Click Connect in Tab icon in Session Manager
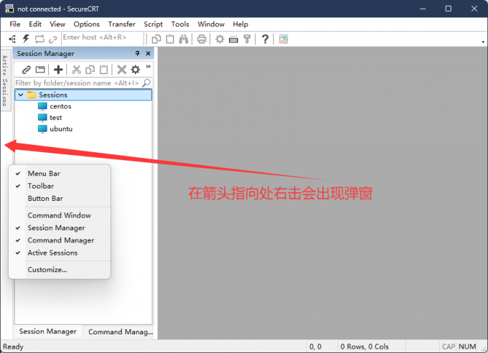The image size is (488, 353). (x=40, y=70)
